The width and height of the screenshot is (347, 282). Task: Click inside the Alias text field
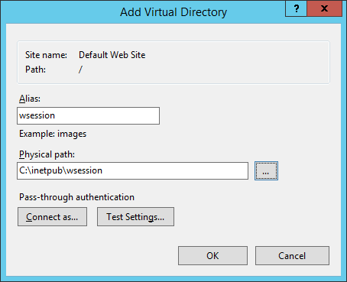click(x=88, y=115)
